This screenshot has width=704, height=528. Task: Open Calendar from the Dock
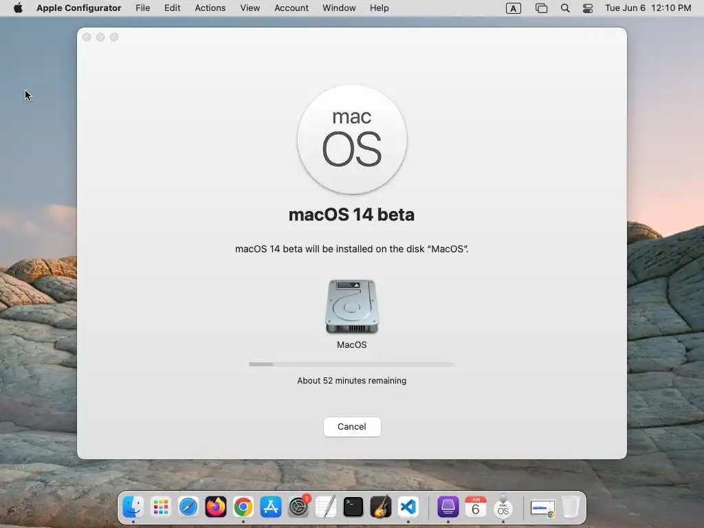click(476, 507)
